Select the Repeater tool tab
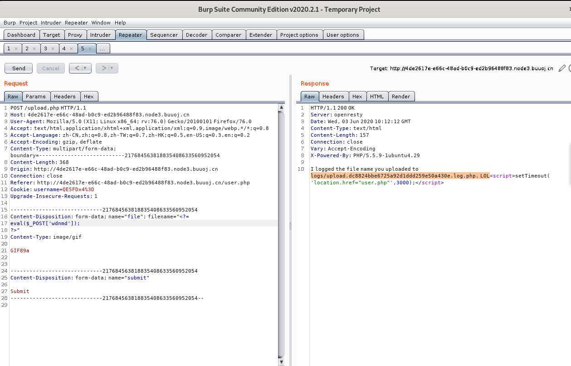Screen dimensions: 571x366 tap(130, 35)
